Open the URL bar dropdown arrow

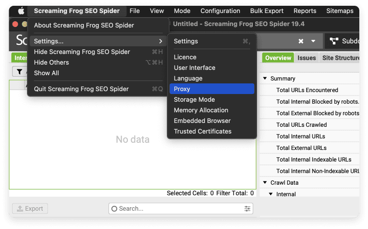(x=313, y=41)
